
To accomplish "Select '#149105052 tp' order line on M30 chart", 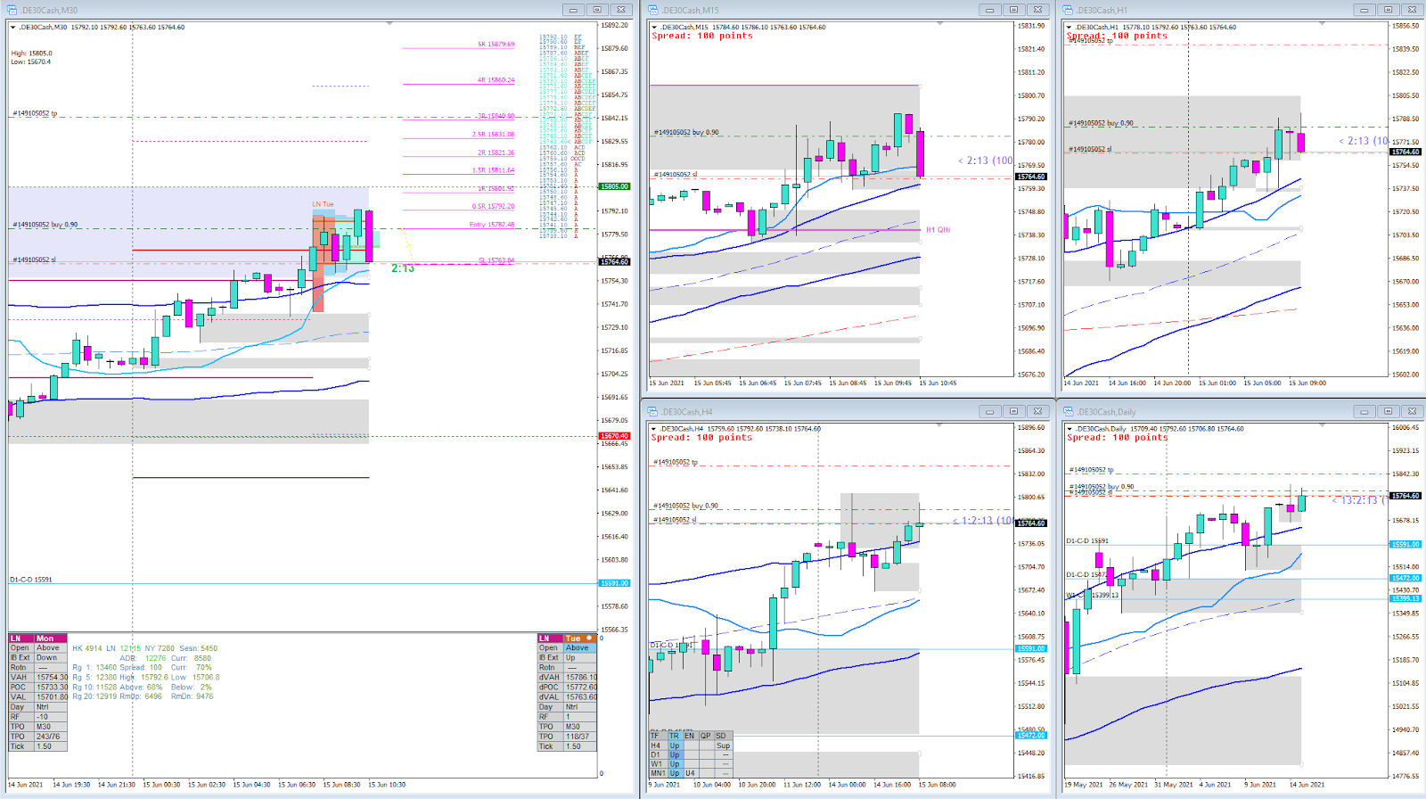I will pos(35,114).
